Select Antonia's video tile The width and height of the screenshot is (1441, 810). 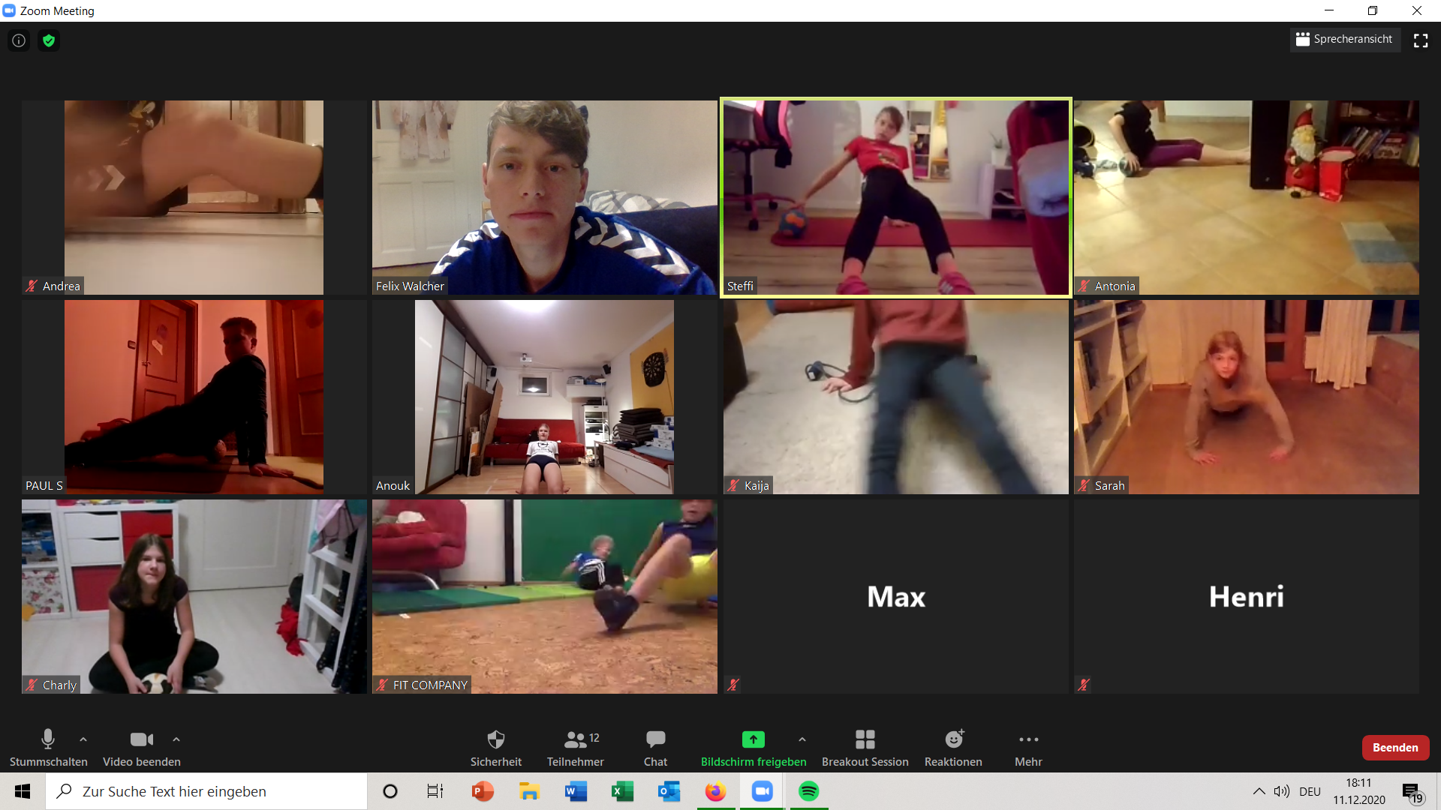click(x=1247, y=197)
